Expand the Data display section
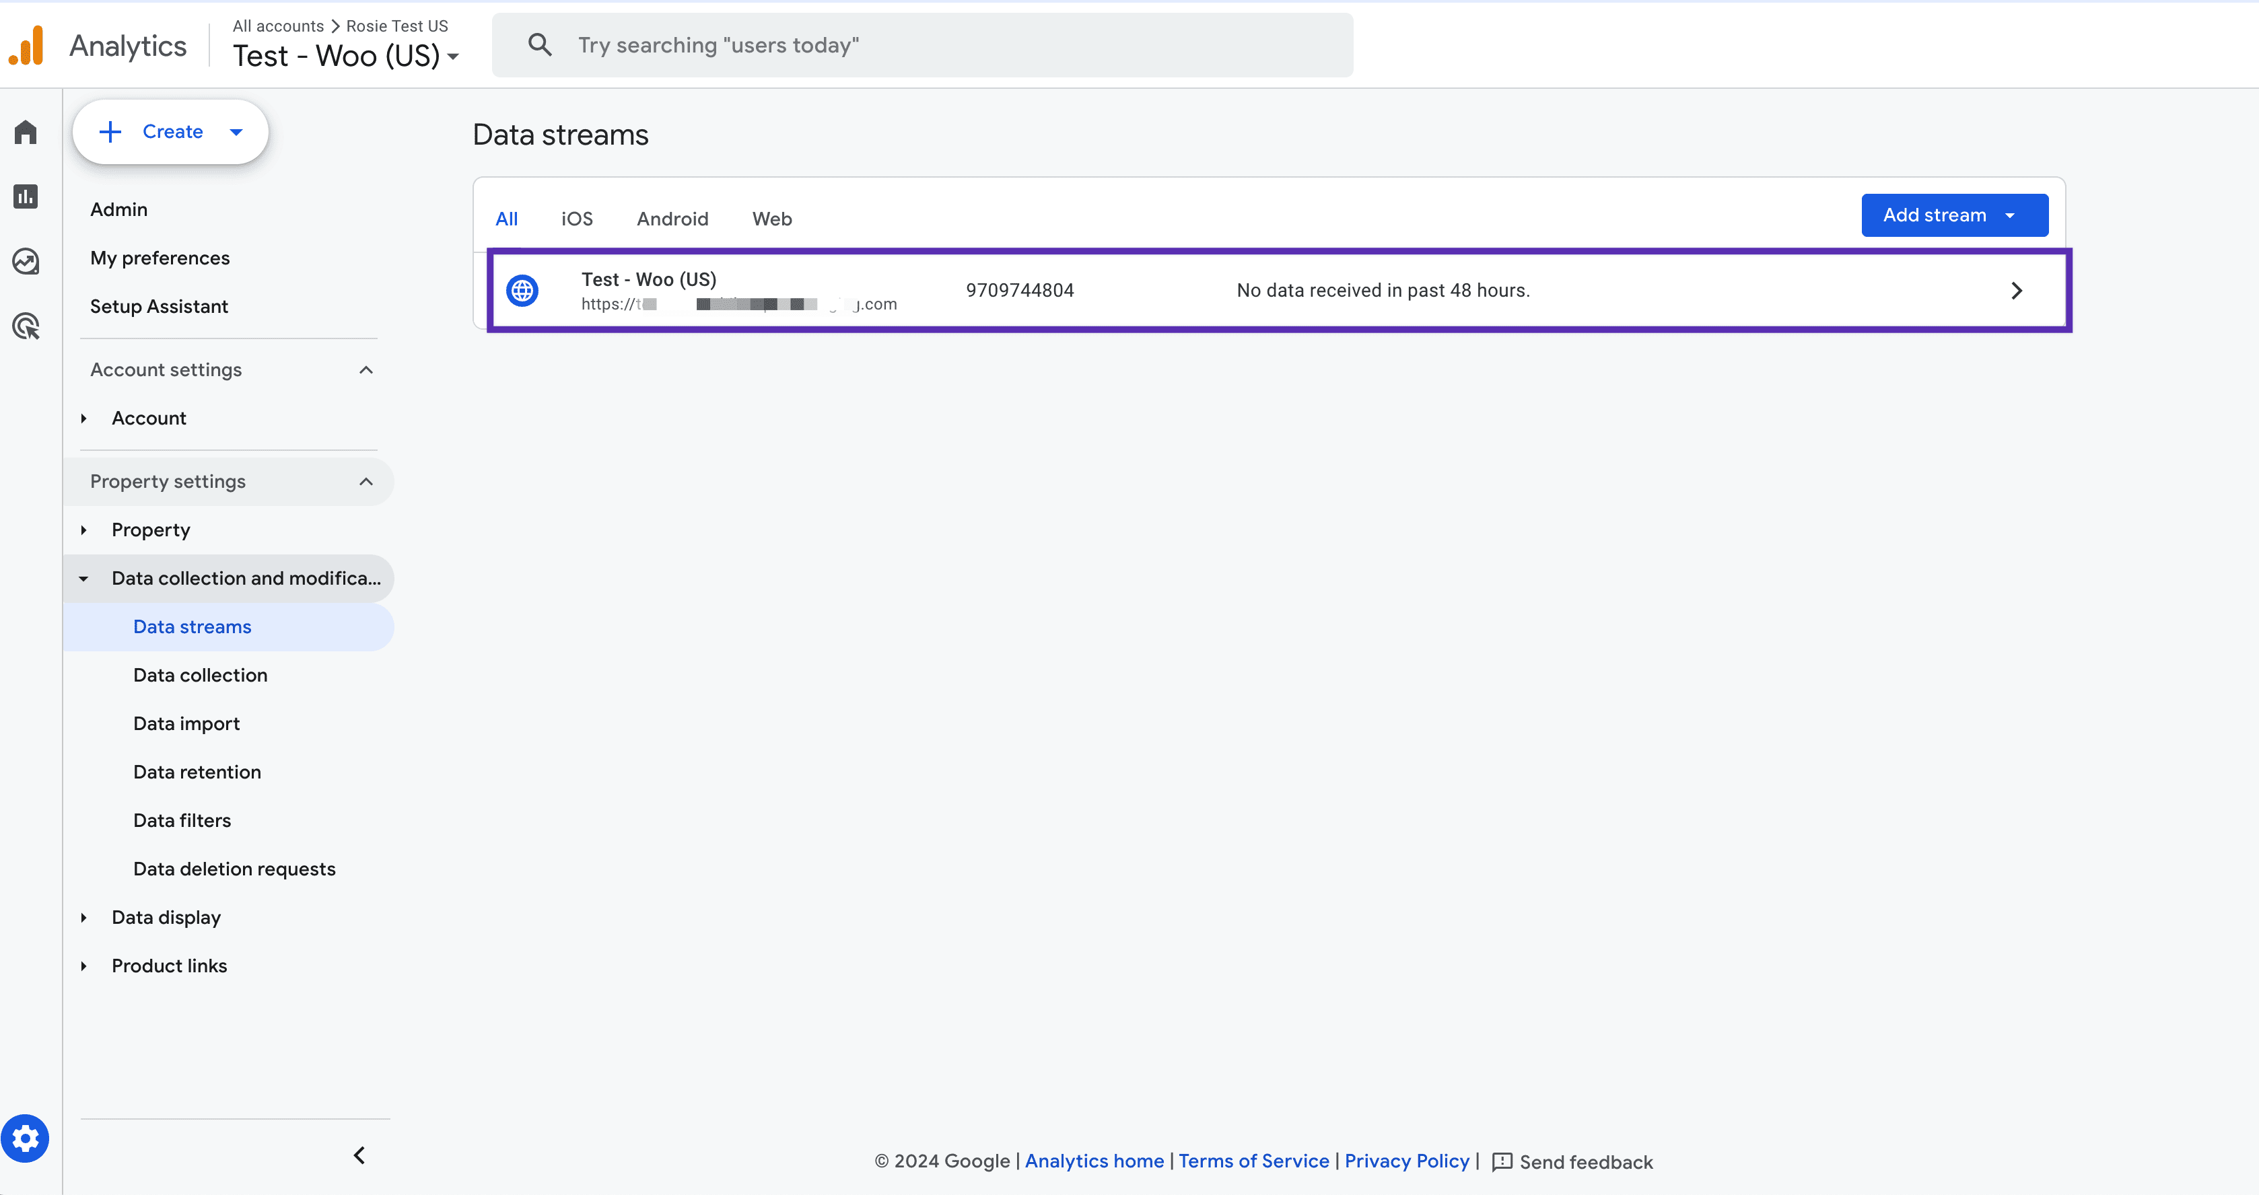Image resolution: width=2259 pixels, height=1195 pixels. (85, 917)
